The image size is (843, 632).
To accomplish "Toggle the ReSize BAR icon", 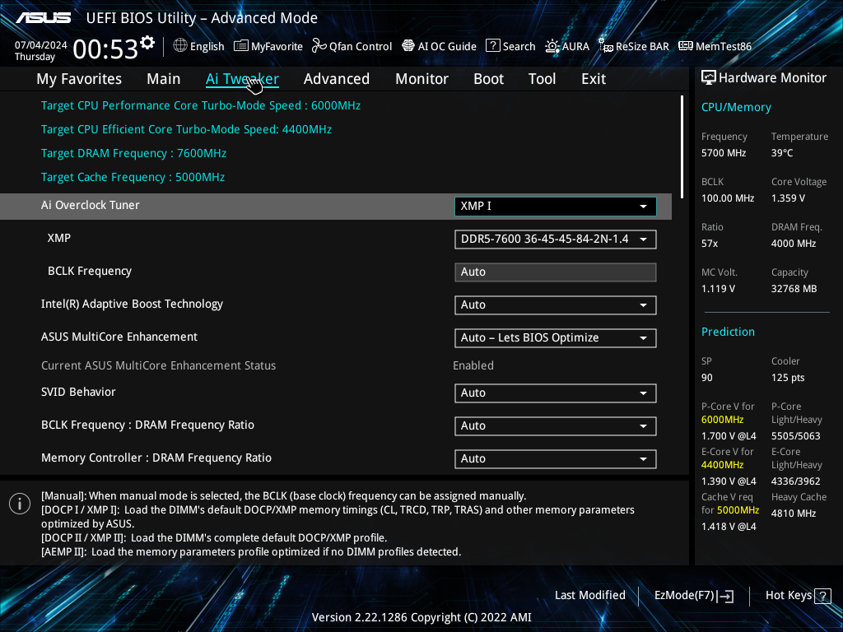I will [x=606, y=46].
